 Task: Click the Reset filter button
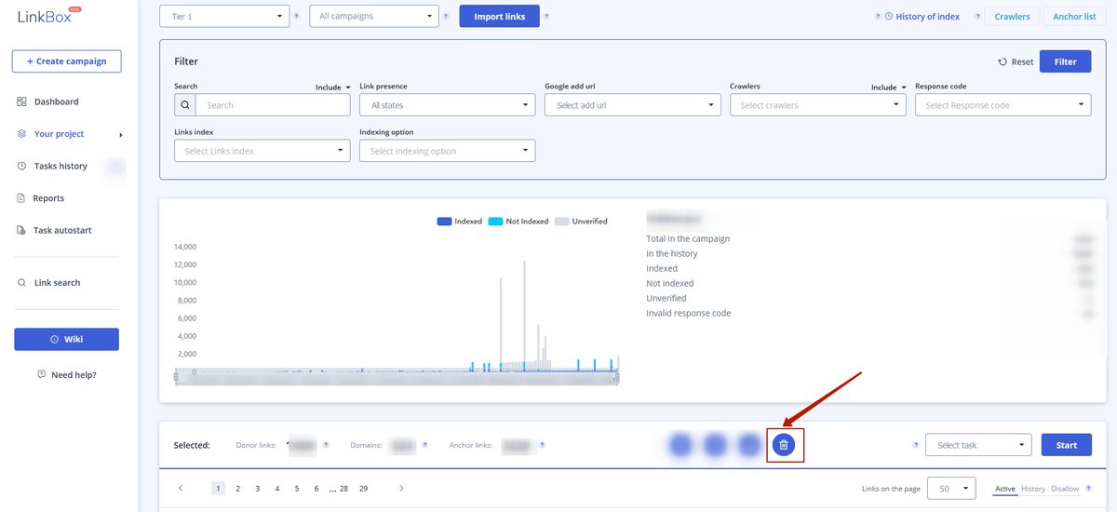tap(1016, 61)
